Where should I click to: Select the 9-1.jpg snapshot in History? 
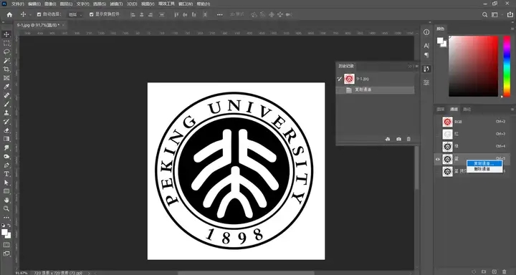(375, 79)
